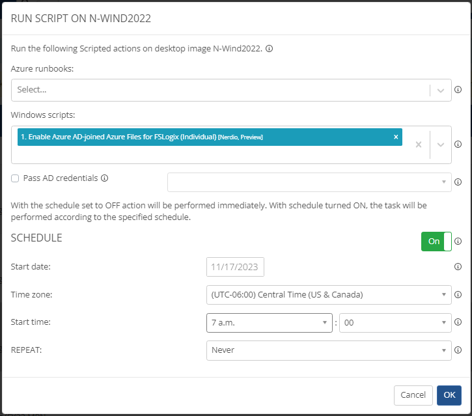Expand the Windows scripts dropdown arrow
472x416 pixels.
click(x=441, y=145)
